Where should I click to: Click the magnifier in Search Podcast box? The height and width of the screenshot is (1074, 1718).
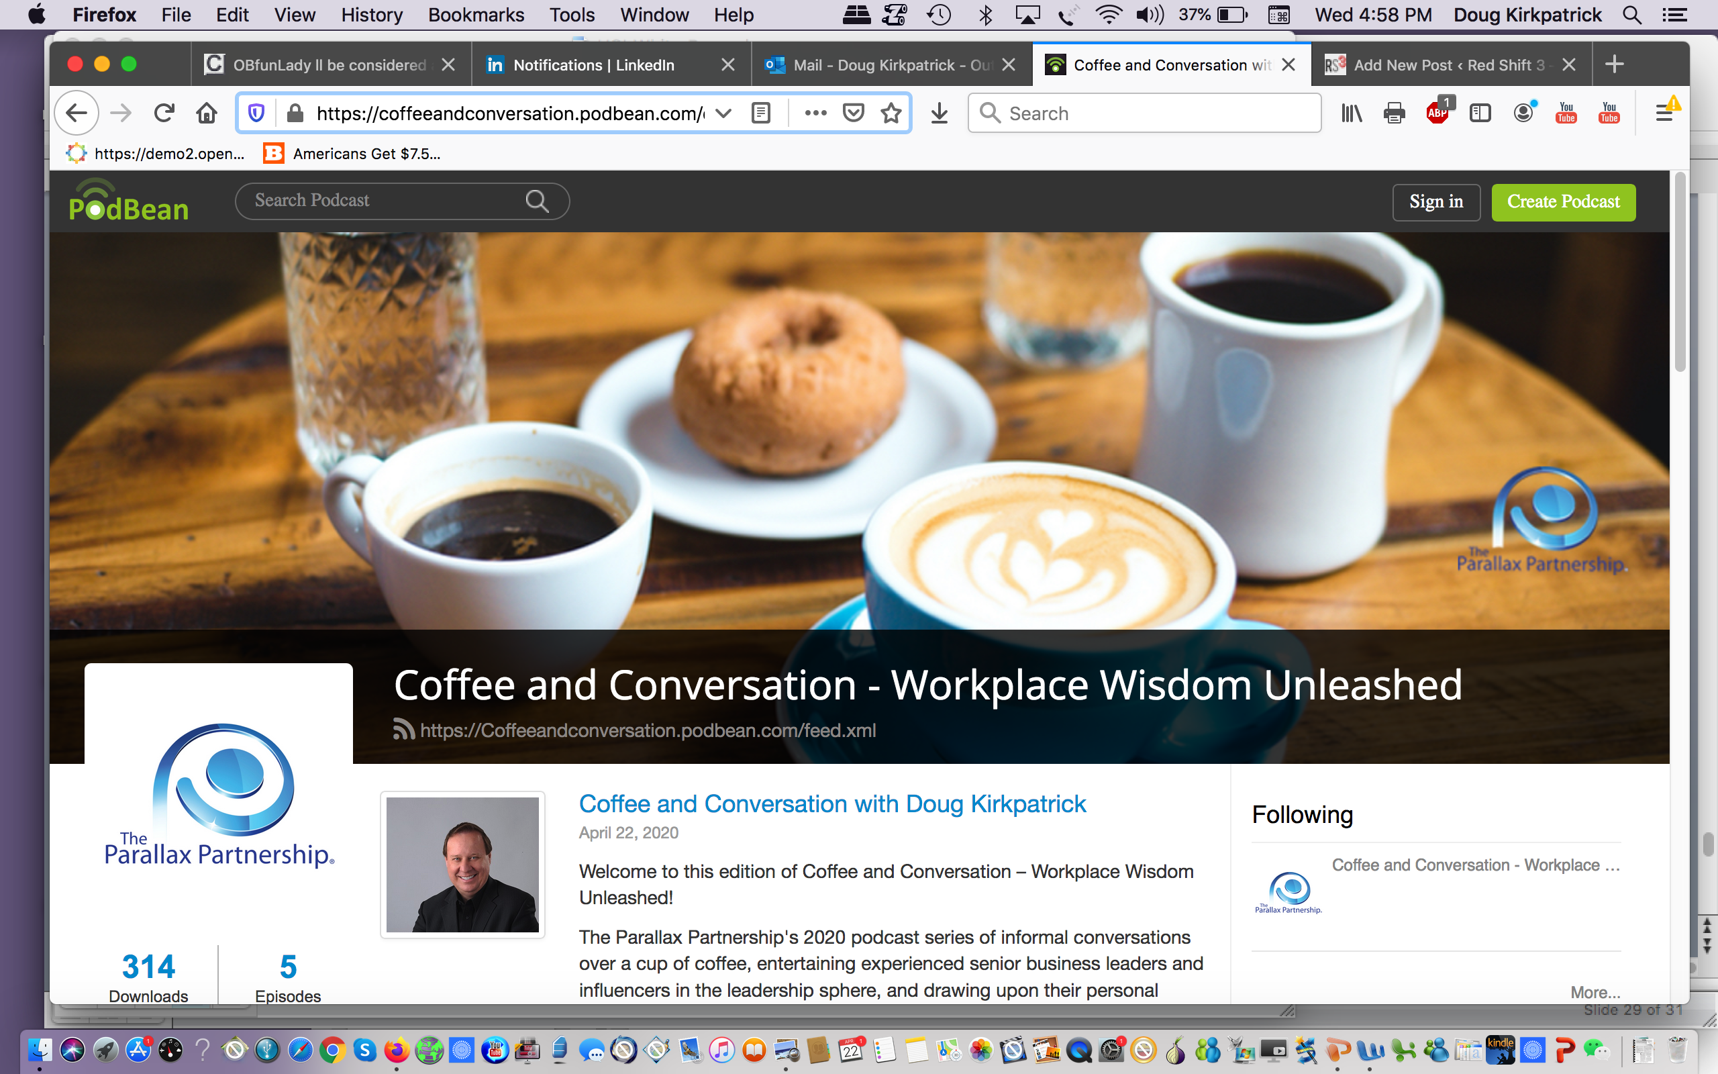click(538, 201)
